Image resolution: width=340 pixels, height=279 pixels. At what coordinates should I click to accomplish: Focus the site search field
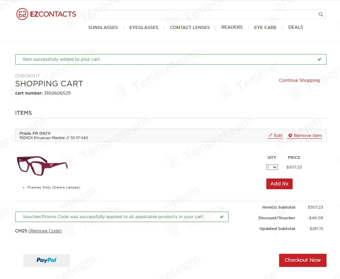(x=207, y=14)
